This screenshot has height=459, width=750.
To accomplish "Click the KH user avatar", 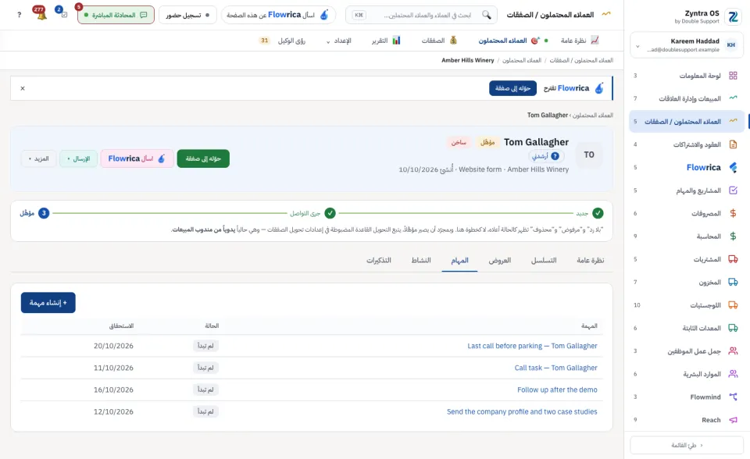I will pyautogui.click(x=731, y=45).
